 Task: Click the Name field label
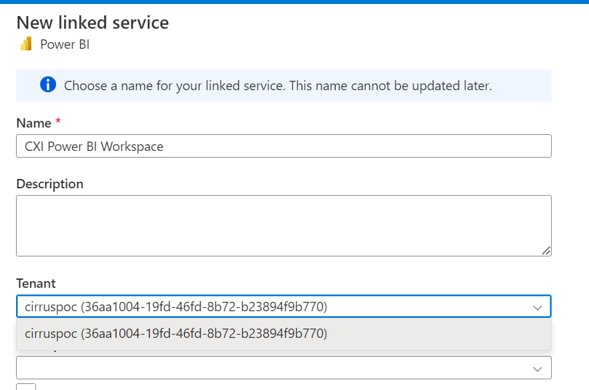34,123
